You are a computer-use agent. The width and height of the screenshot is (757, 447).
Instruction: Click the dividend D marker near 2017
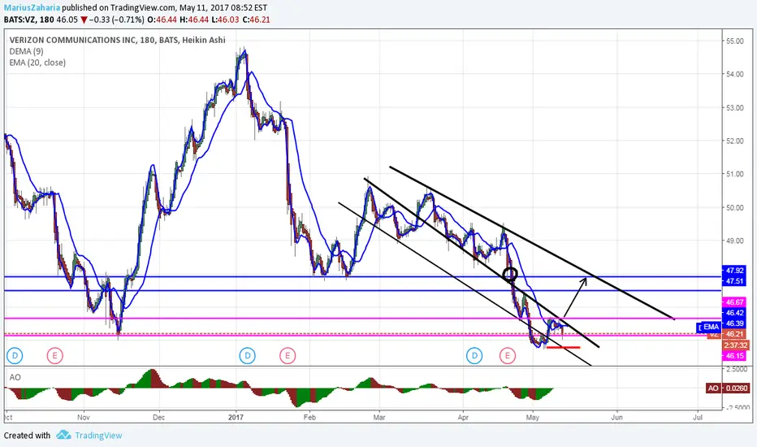248,356
